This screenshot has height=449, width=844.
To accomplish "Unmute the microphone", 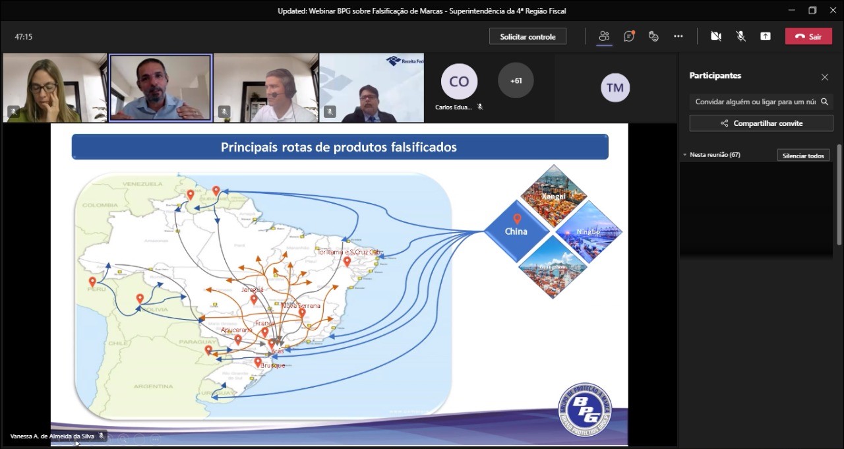I will click(740, 36).
